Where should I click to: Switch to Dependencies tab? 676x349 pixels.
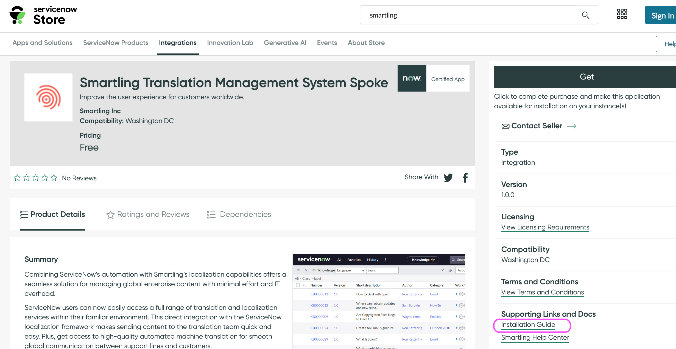pos(239,214)
